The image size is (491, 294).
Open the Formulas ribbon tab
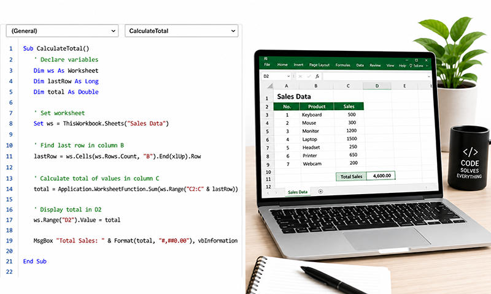pyautogui.click(x=343, y=65)
